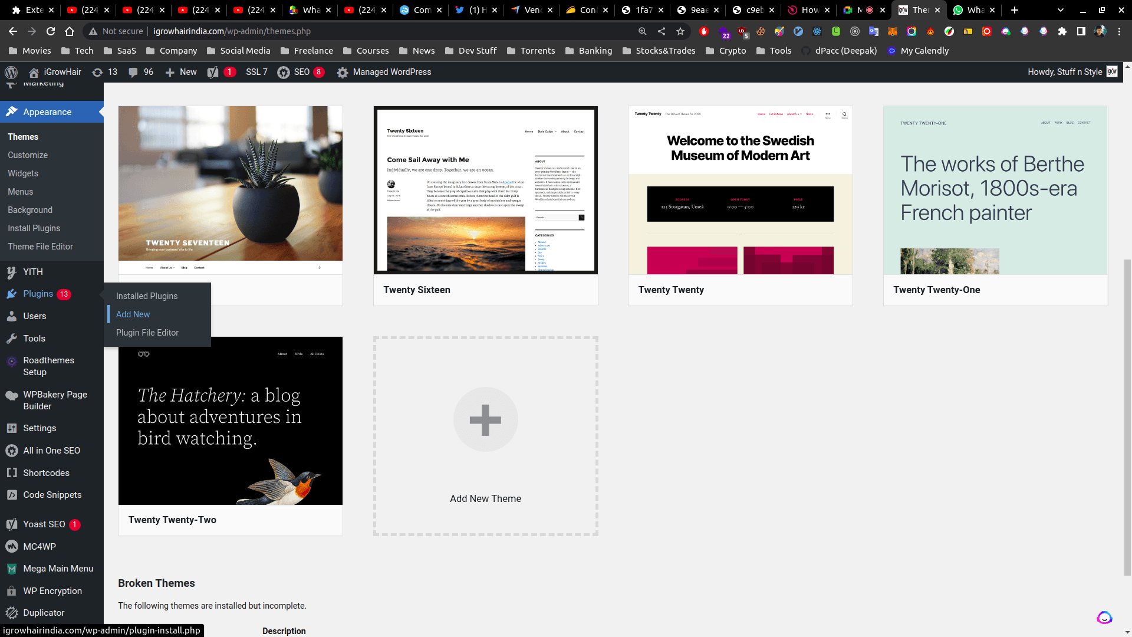Viewport: 1132px width, 637px height.
Task: Expand the tab search chevron
Action: pyautogui.click(x=1060, y=10)
